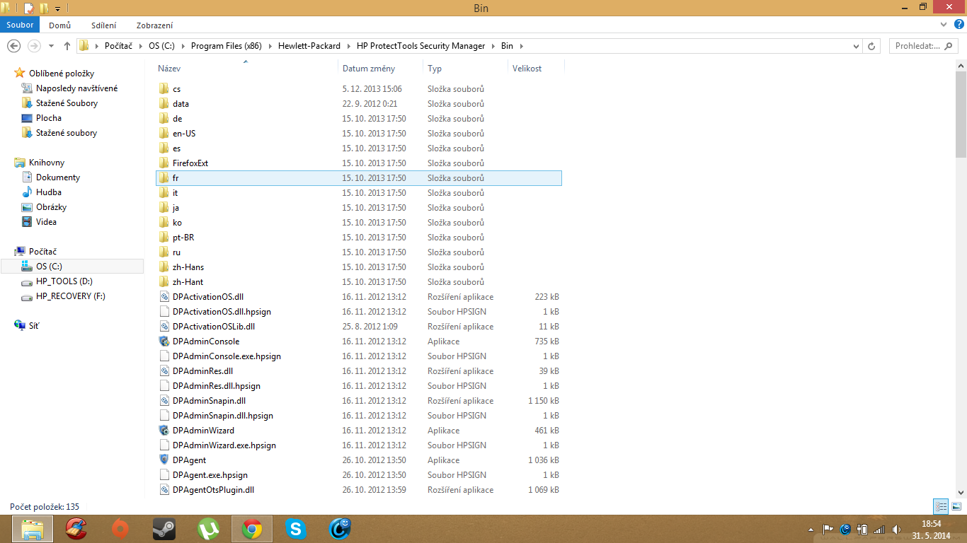Refresh the Bin folder view
967x543 pixels.
(873, 46)
